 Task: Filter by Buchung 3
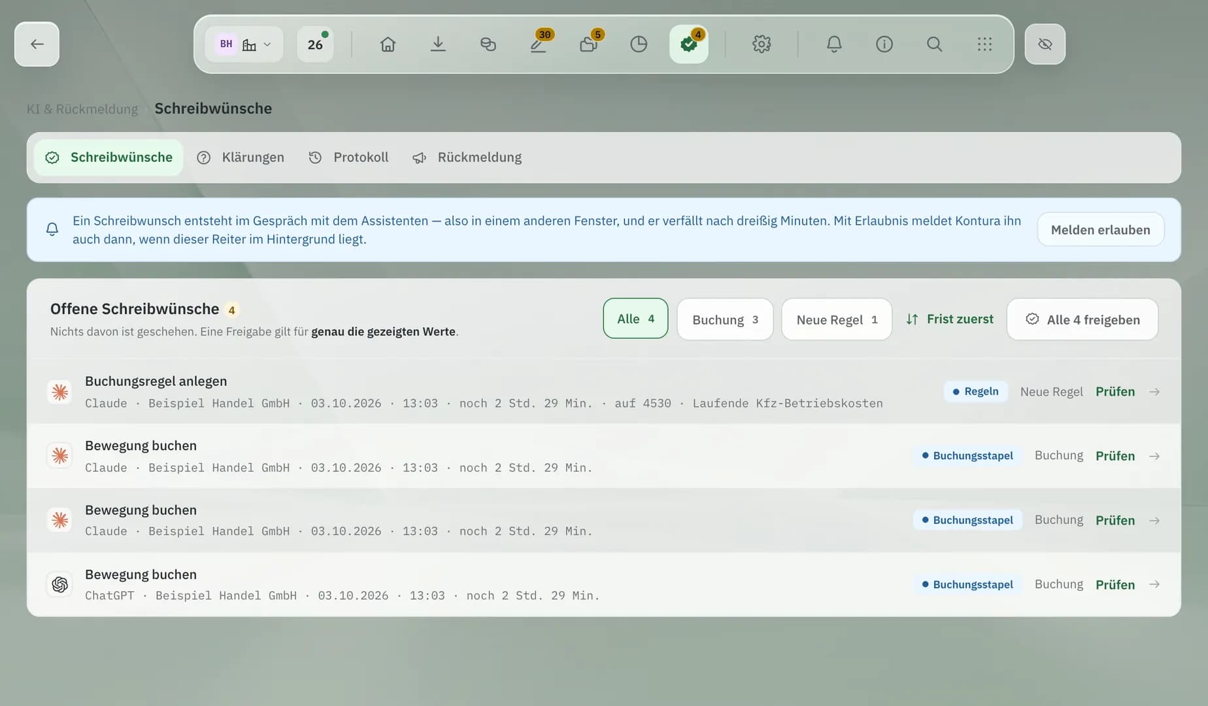tap(725, 319)
